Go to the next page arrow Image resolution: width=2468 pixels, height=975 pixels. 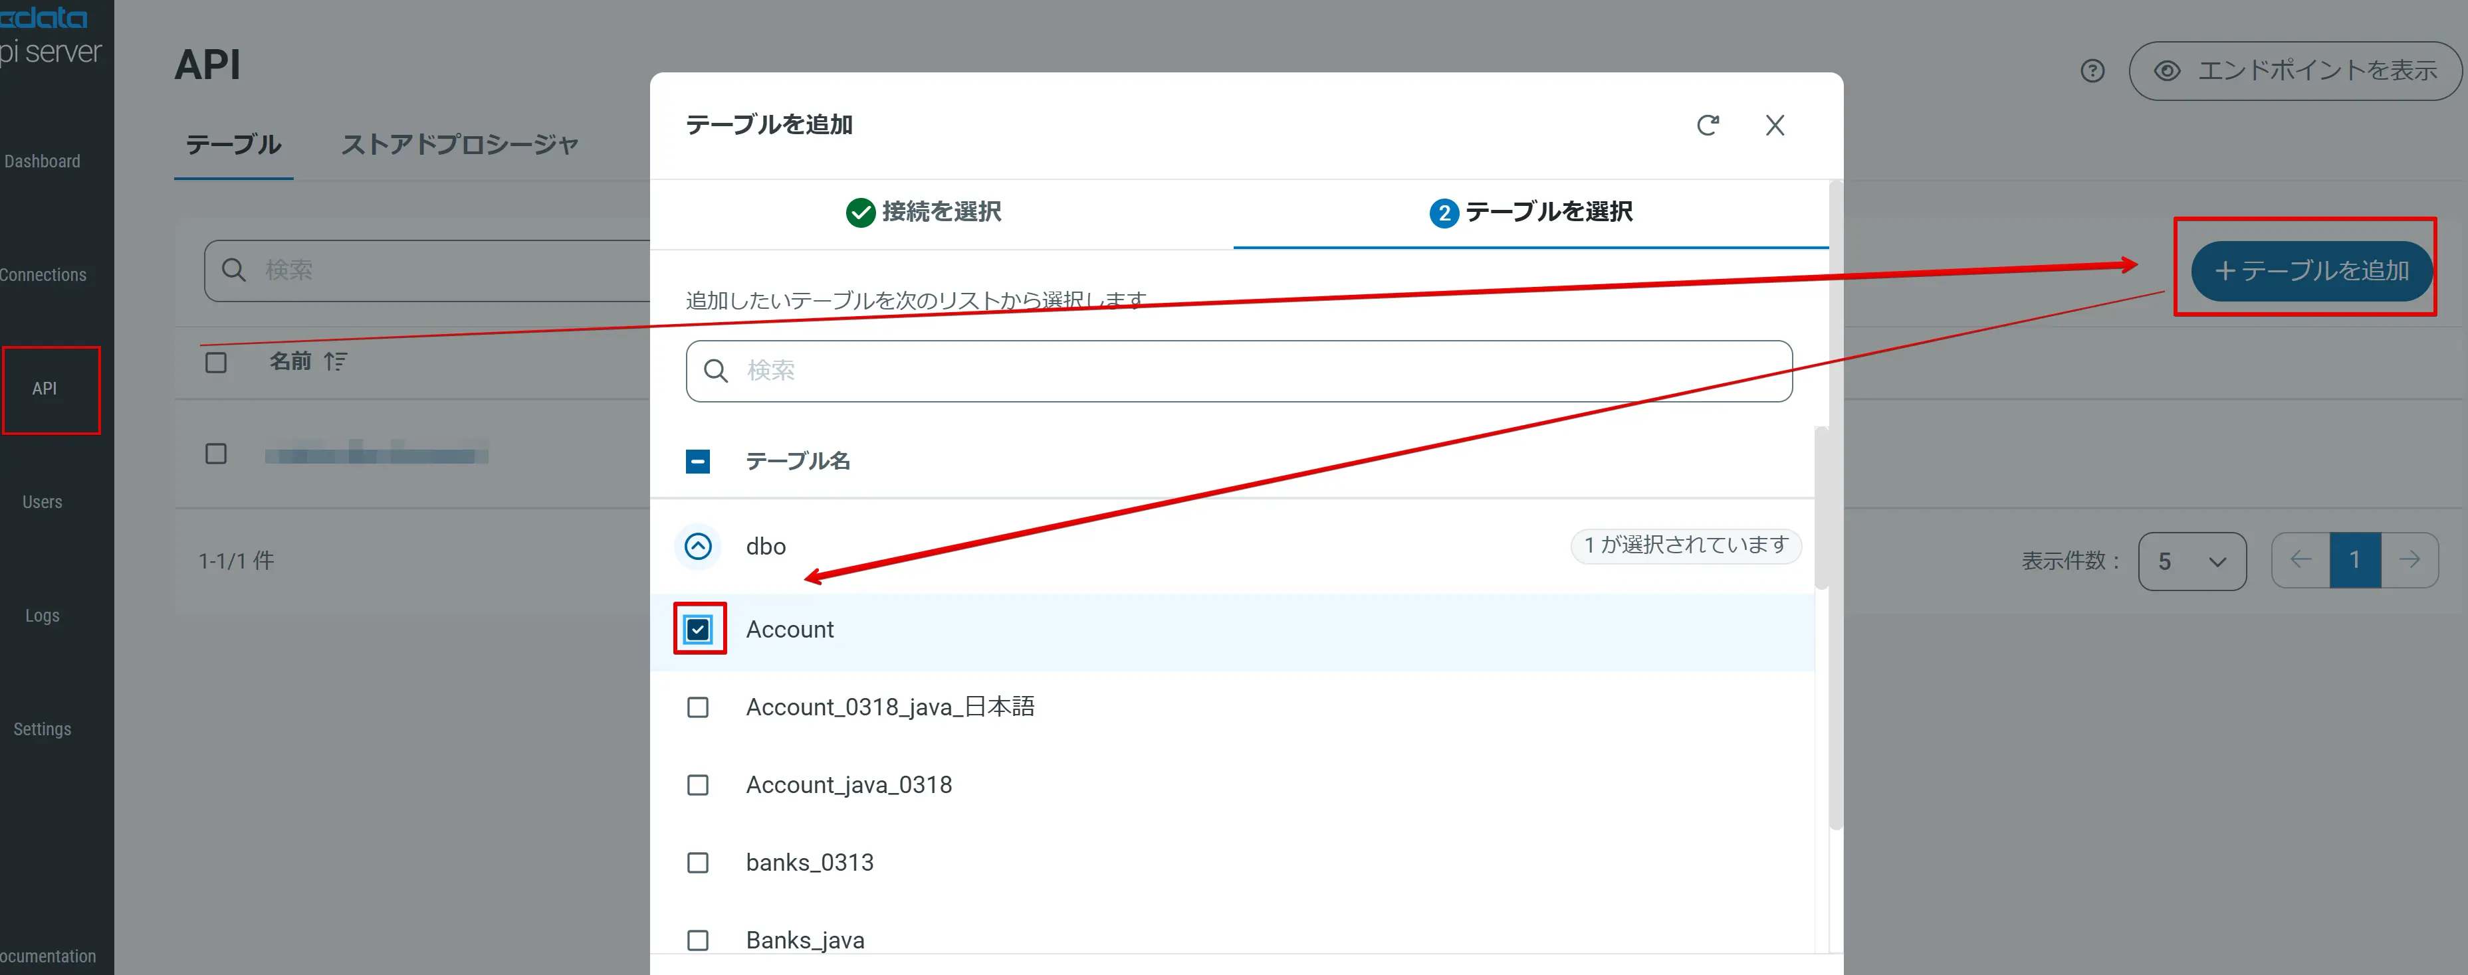point(2410,559)
